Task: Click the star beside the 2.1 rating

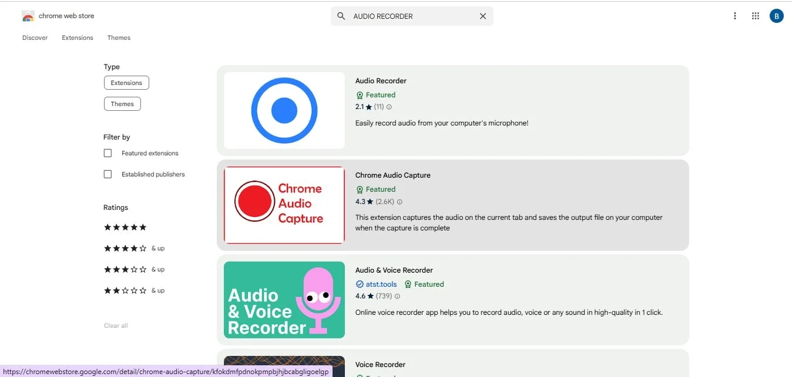Action: (369, 107)
